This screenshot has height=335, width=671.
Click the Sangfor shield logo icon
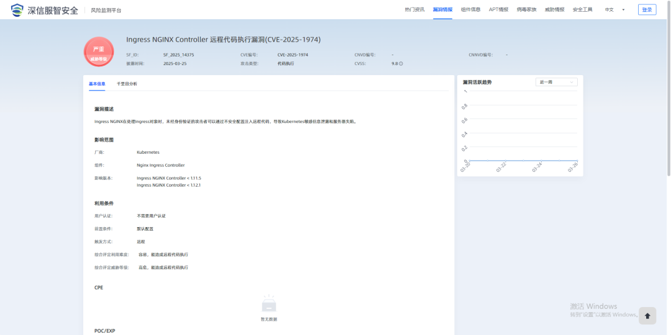17,10
